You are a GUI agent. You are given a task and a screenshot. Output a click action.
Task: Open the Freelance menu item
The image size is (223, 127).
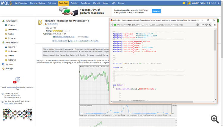86,3
